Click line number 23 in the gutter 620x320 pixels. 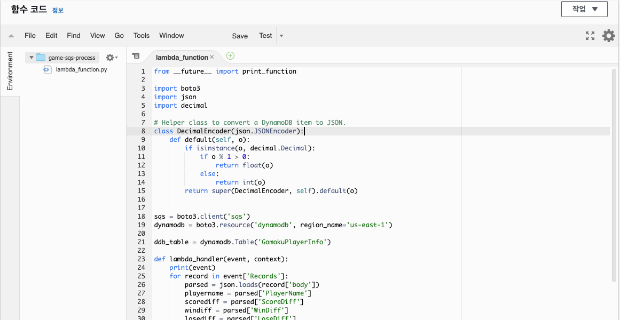point(142,260)
